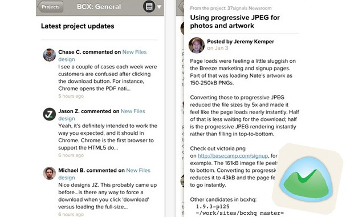This screenshot has height=217, width=346.
Task: Click the Basecamp app logo icon
Action: [x=307, y=179]
